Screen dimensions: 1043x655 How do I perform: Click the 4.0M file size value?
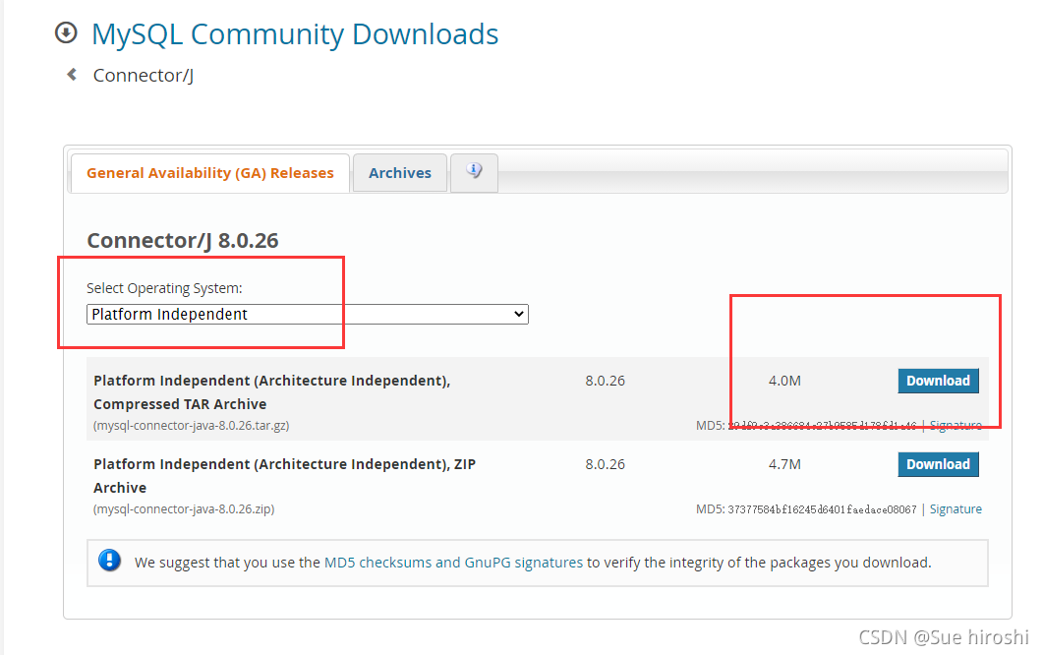click(784, 381)
